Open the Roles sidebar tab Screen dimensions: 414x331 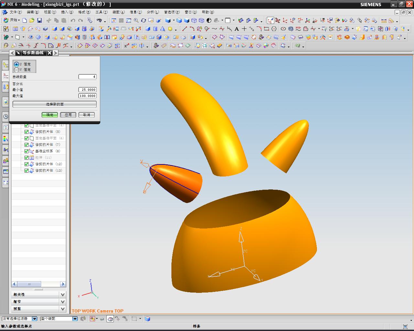coord(5,161)
